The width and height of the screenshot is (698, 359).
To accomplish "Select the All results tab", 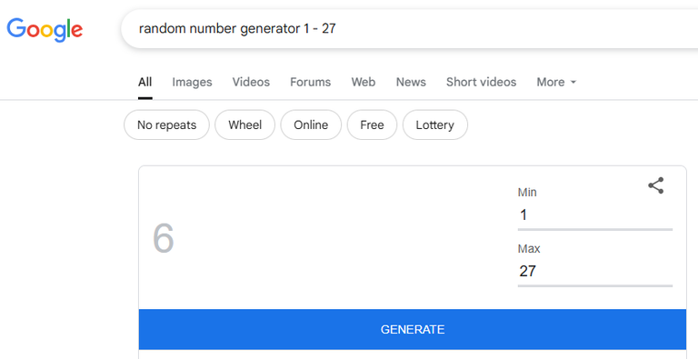I will pos(145,82).
